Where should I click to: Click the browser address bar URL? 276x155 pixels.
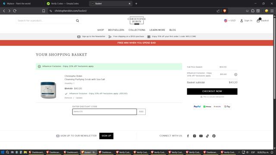pos(71,11)
